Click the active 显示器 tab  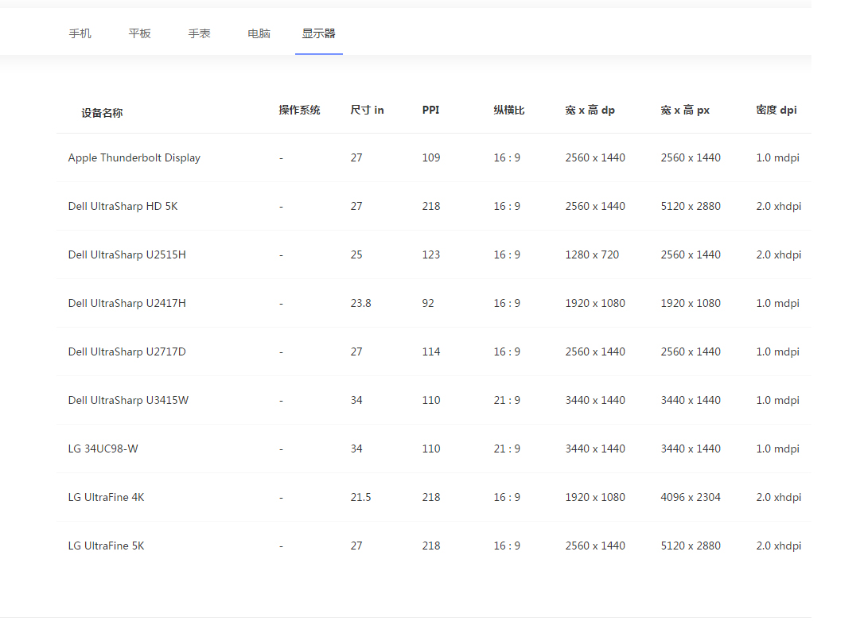(x=319, y=33)
